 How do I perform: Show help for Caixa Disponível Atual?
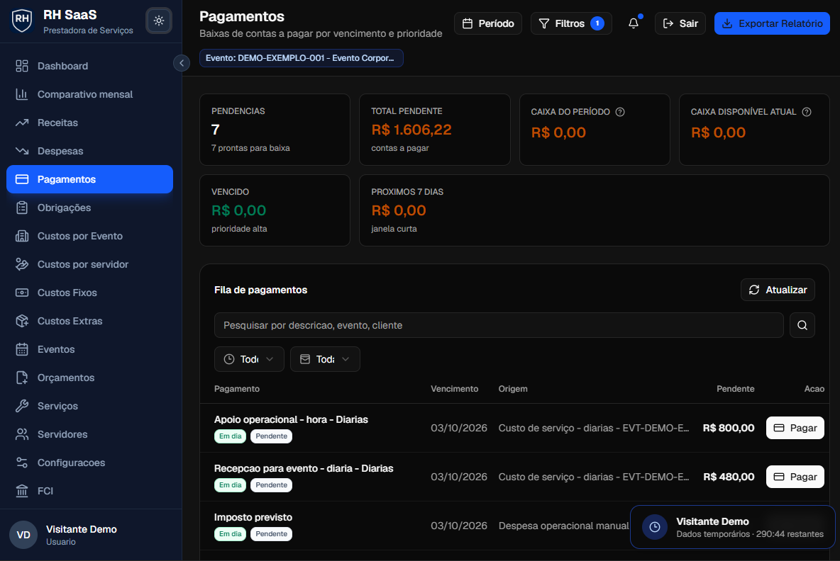tap(806, 112)
